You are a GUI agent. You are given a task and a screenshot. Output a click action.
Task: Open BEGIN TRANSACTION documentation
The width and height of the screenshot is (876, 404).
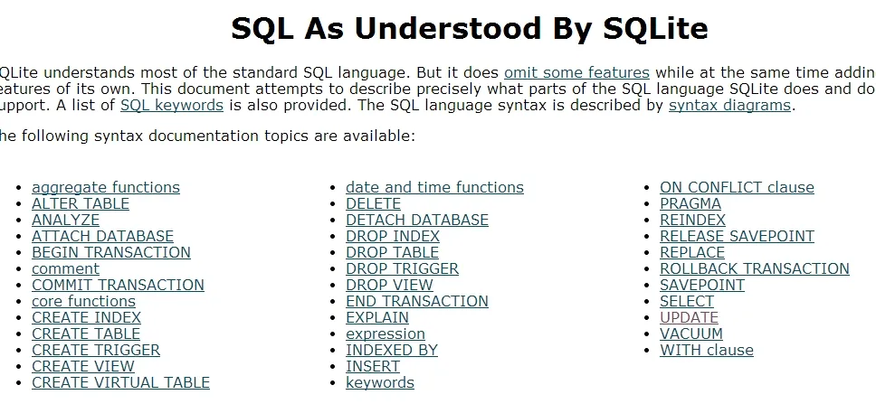pos(111,252)
